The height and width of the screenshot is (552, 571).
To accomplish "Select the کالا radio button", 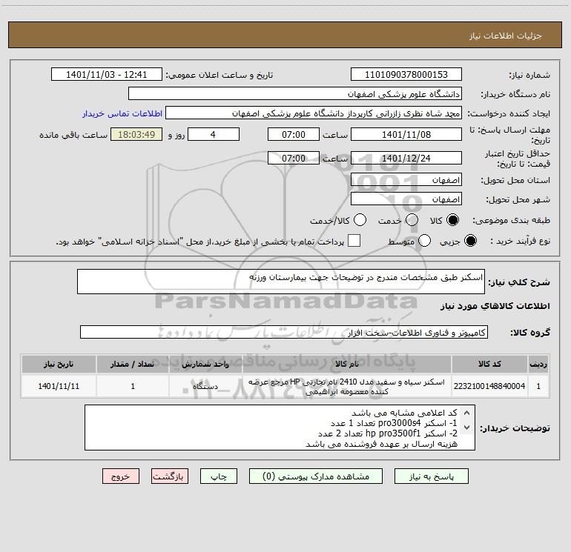I will point(452,220).
